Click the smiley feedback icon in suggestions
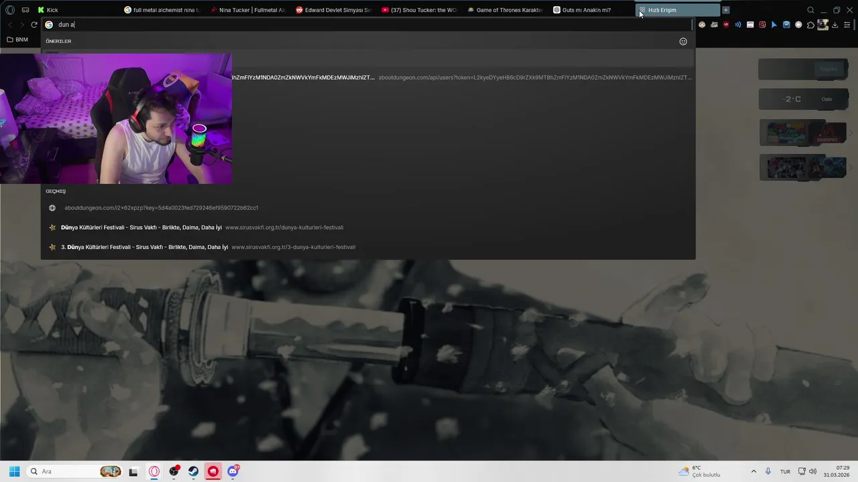Screen dimensions: 858x482 (x=683, y=42)
